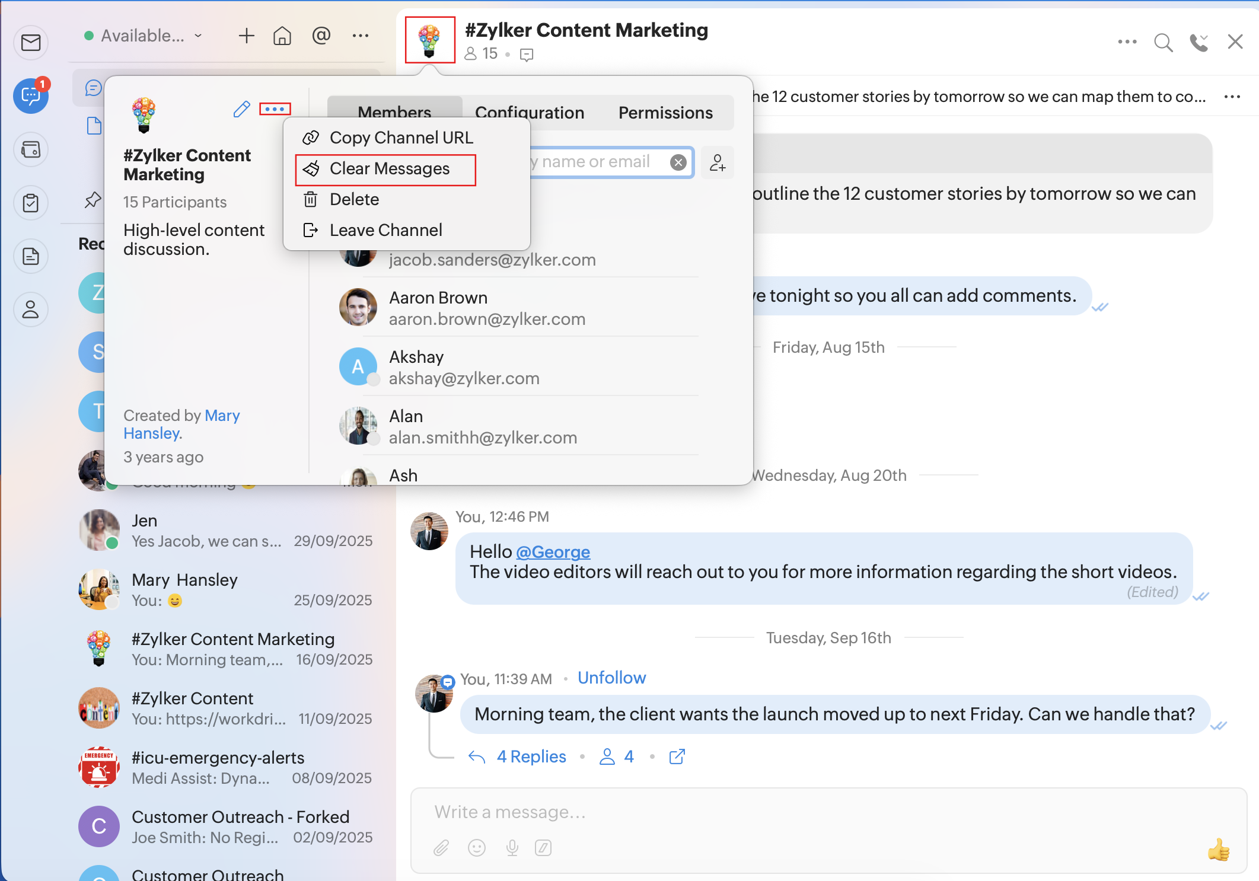This screenshot has width=1259, height=881.
Task: Click the pencil edit channel icon
Action: [241, 109]
